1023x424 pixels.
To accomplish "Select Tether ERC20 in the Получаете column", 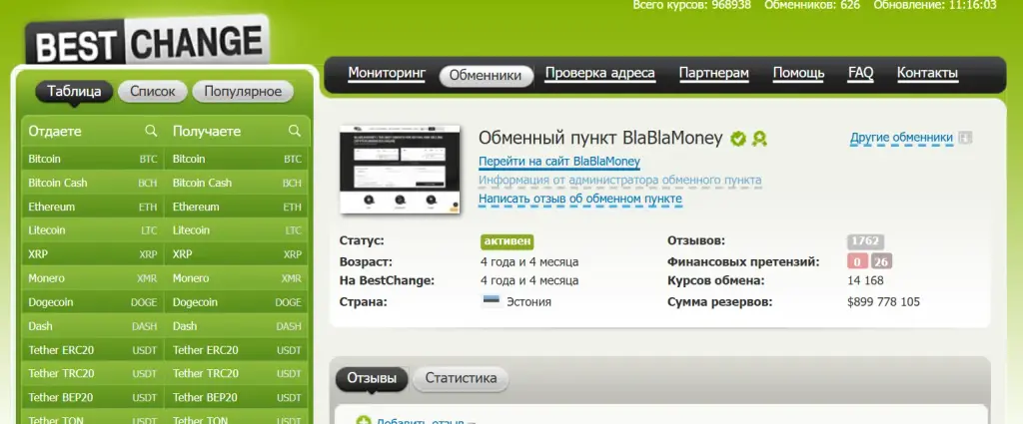I will tap(236, 350).
